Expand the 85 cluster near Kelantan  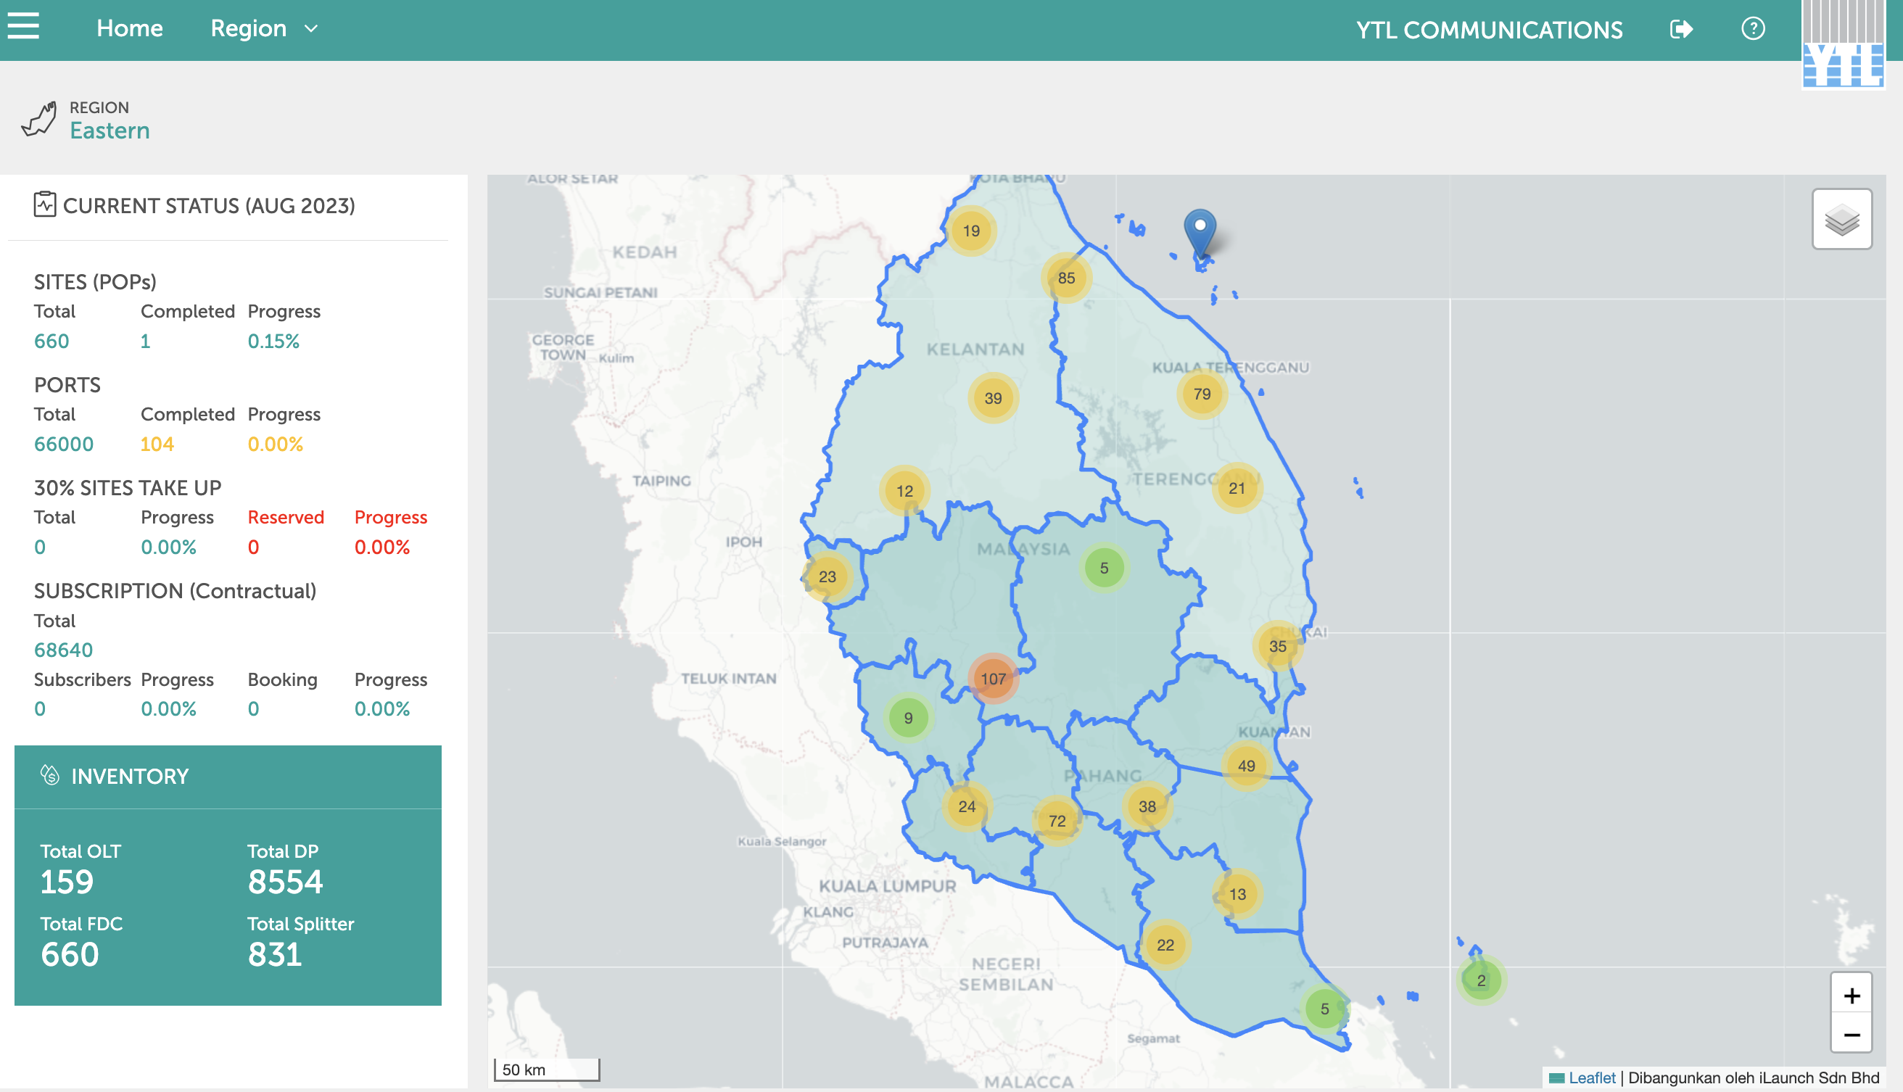click(1066, 278)
